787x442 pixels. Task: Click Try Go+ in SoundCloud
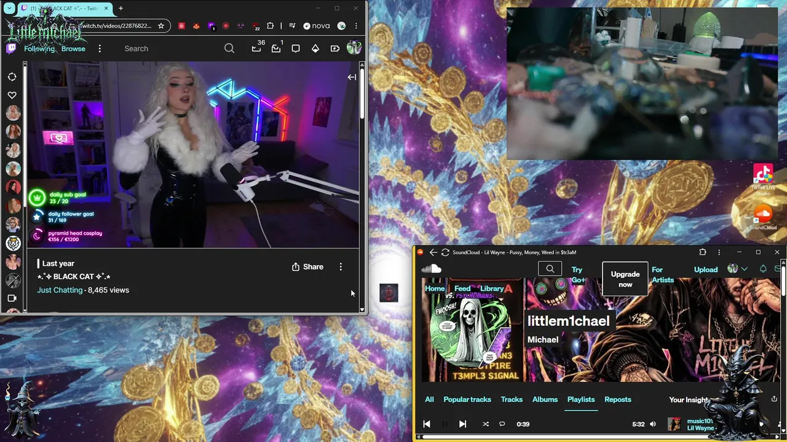coord(577,274)
